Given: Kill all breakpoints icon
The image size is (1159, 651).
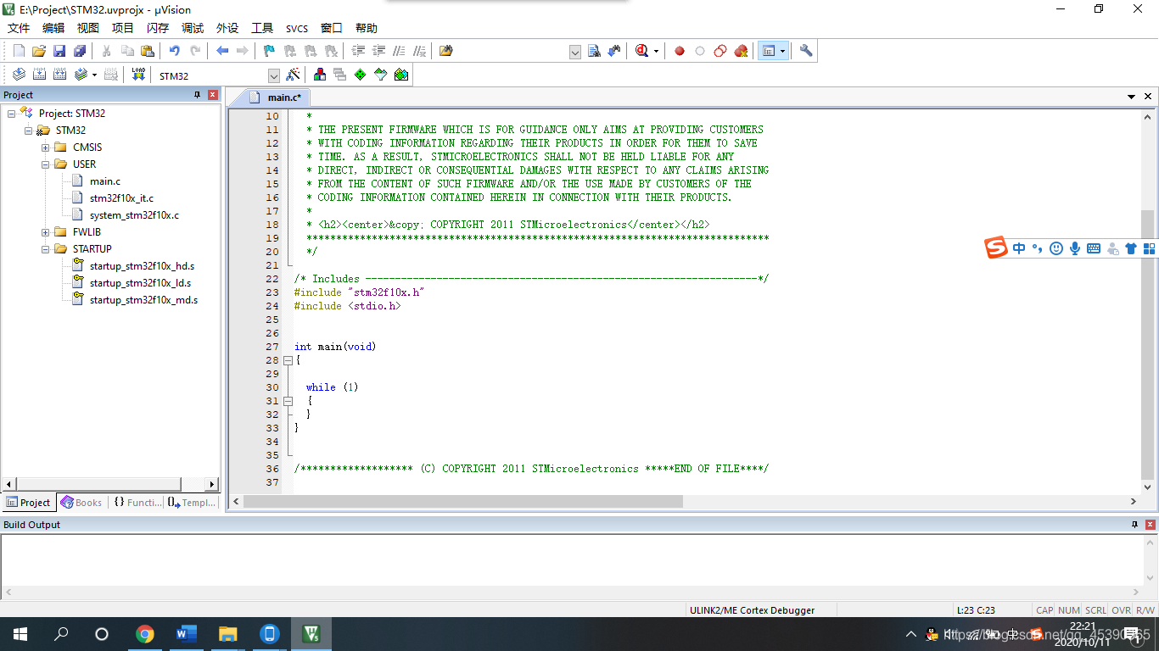Looking at the screenshot, I should tap(741, 51).
